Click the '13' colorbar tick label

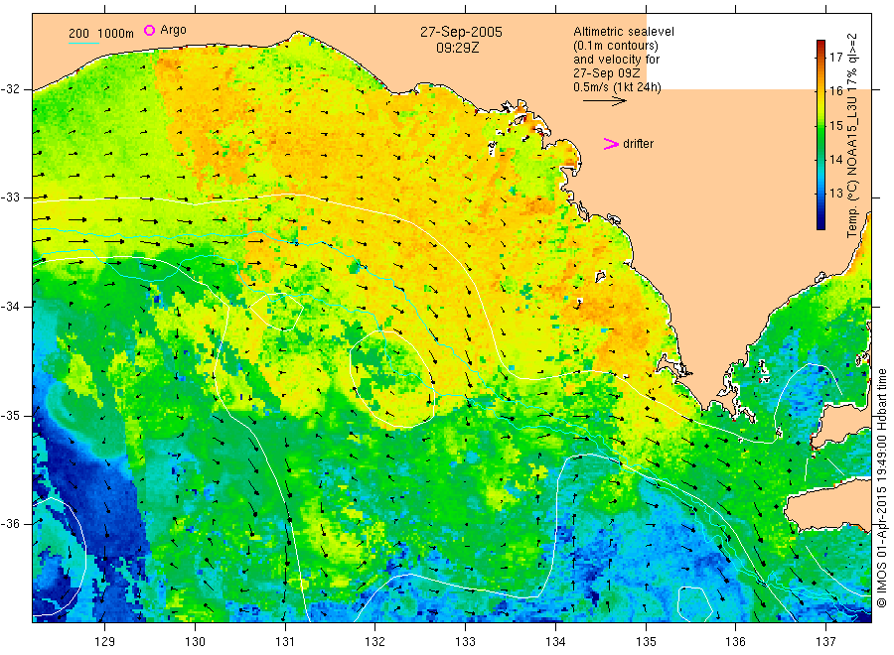(835, 194)
